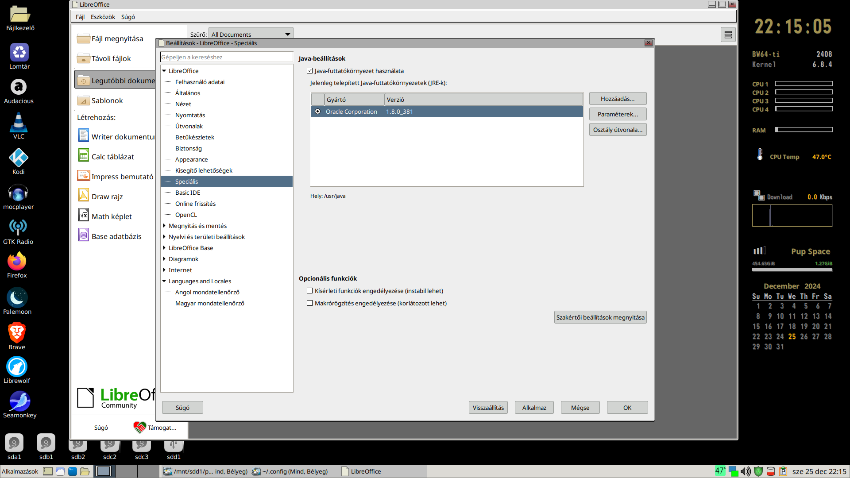Image resolution: width=850 pixels, height=478 pixels.
Task: Click the Verzió column header
Action: pos(483,100)
